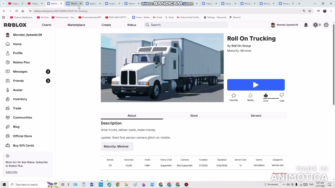Open the Robux balance icon
335x188 pixels.
pos(315,25)
